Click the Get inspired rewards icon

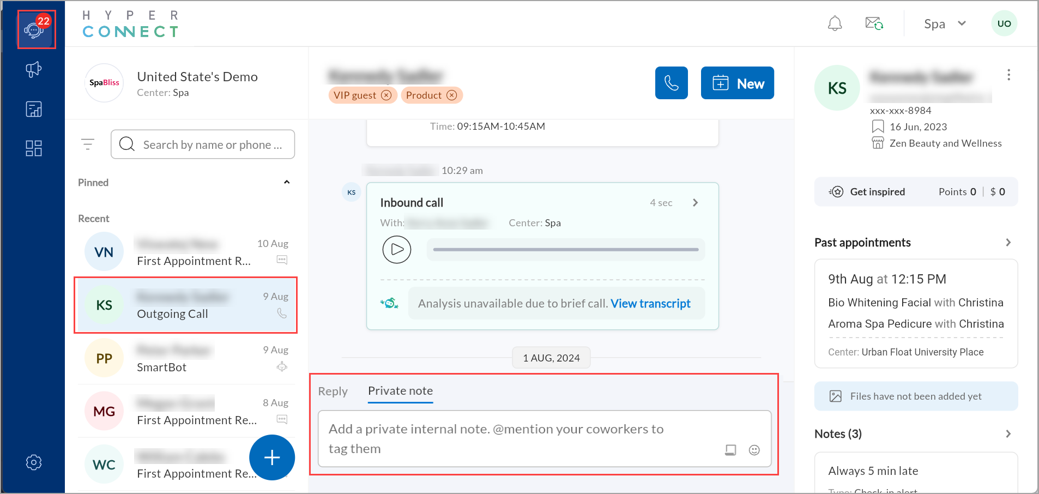tap(836, 192)
